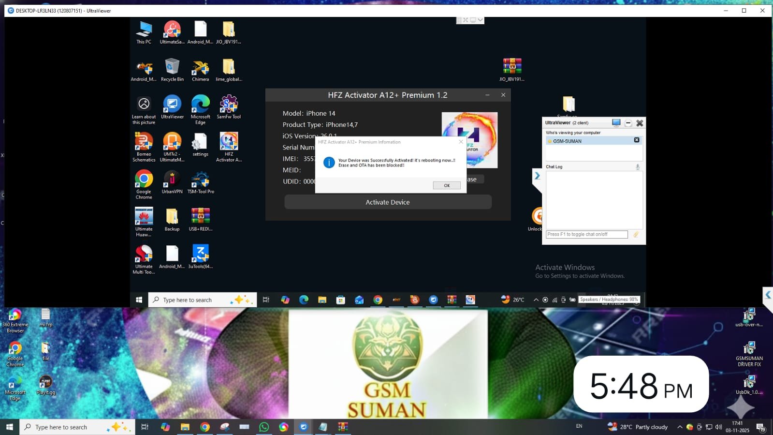The height and width of the screenshot is (435, 773).
Task: Click WhatsApp in the local taskbar
Action: 264,427
